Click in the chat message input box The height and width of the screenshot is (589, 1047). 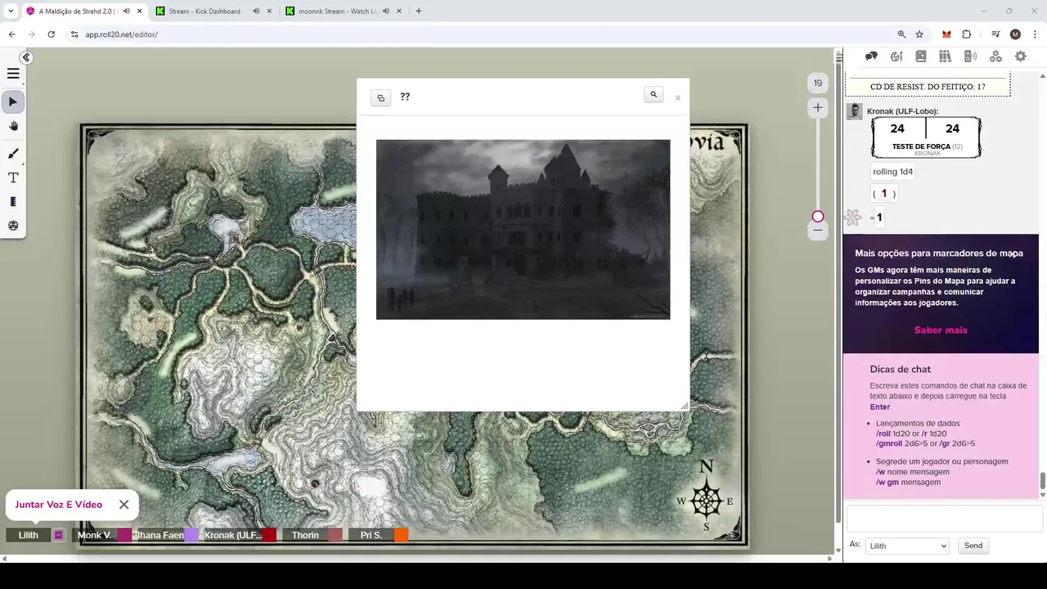944,519
